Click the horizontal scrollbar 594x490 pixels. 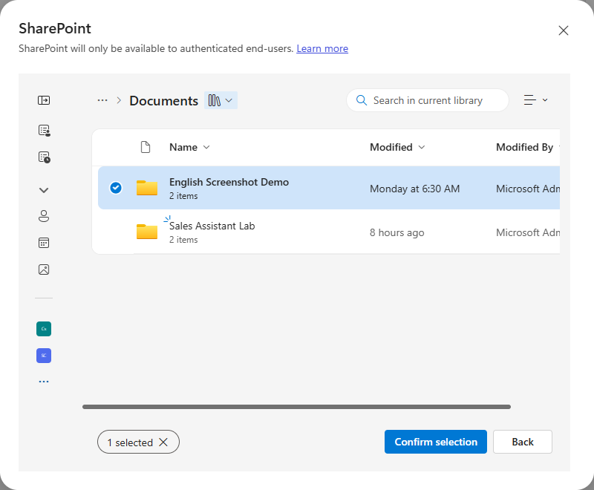click(296, 407)
